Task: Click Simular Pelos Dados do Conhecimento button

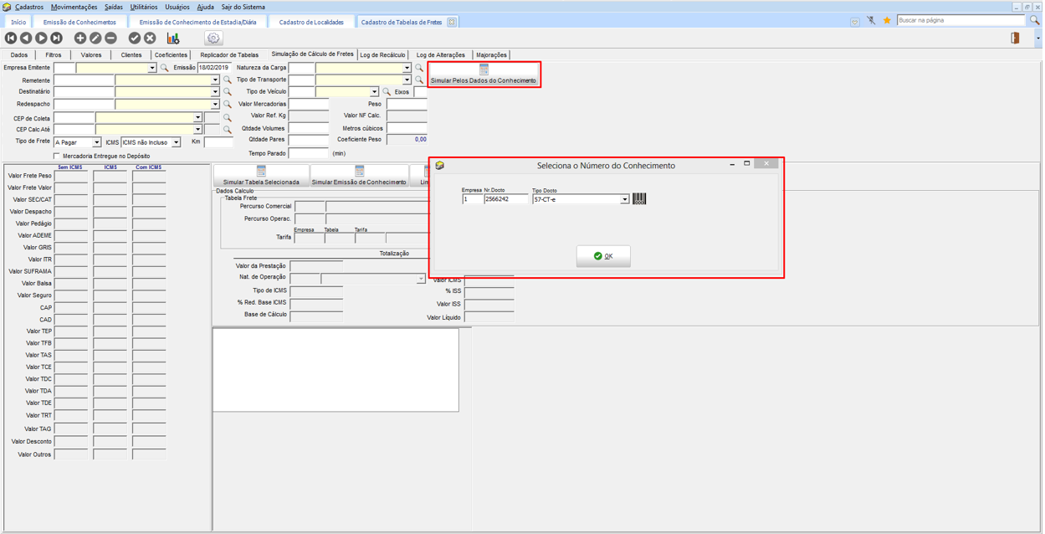Action: click(x=484, y=74)
